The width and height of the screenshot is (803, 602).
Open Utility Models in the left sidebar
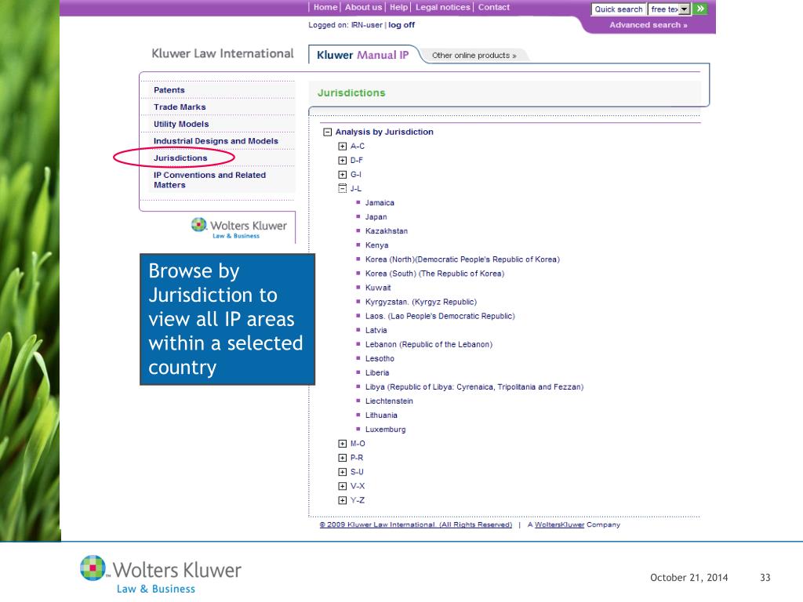(181, 124)
